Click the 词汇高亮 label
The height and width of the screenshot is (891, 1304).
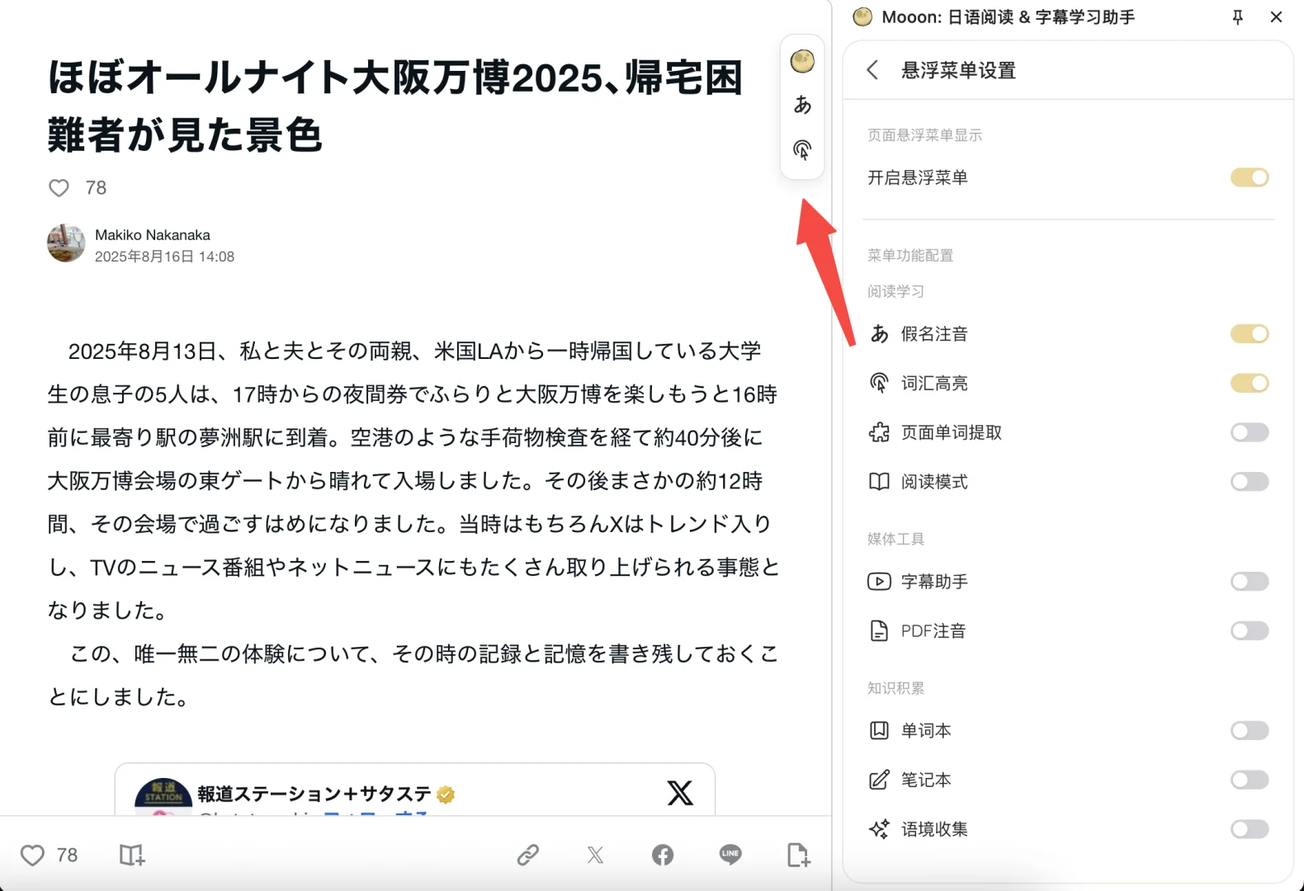coord(934,383)
